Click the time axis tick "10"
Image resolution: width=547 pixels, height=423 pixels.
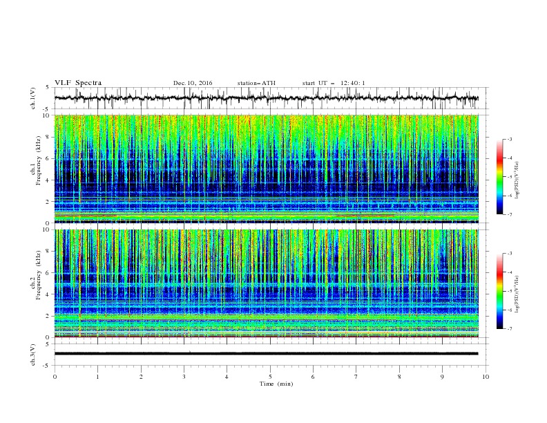click(x=486, y=377)
